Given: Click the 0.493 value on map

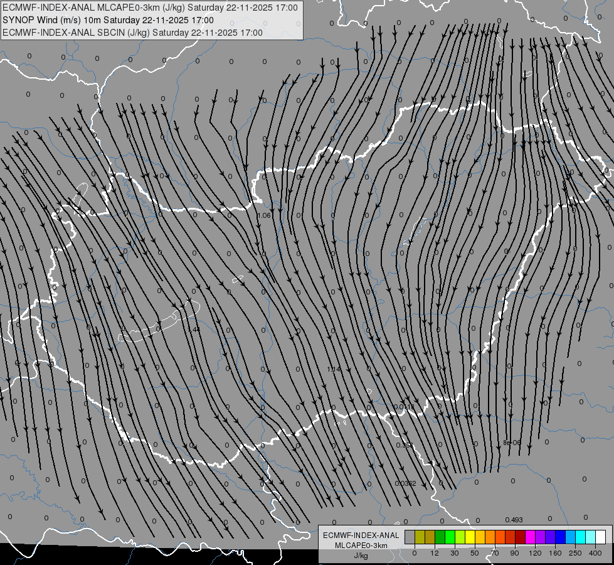Looking at the screenshot, I should [x=514, y=520].
